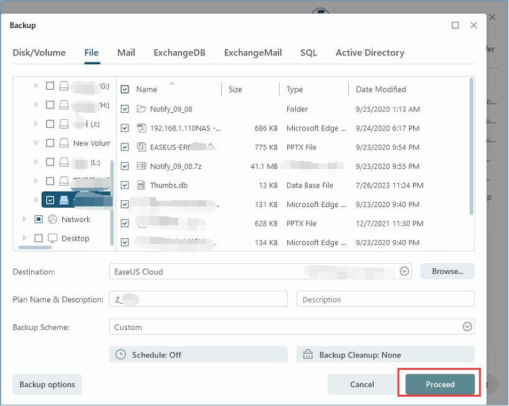
Task: Open the Destination dropdown arrow
Action: click(x=404, y=271)
